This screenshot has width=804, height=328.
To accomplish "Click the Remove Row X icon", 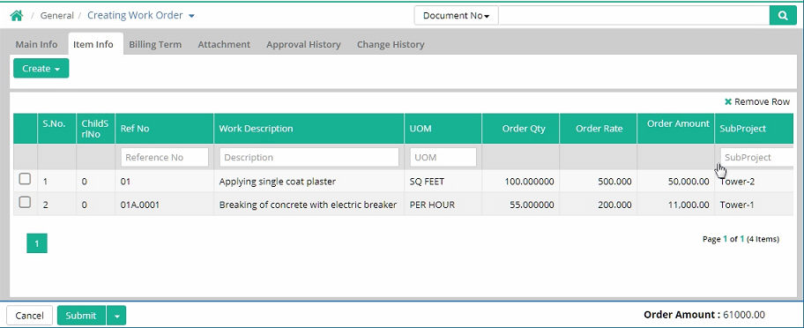I will pos(727,102).
